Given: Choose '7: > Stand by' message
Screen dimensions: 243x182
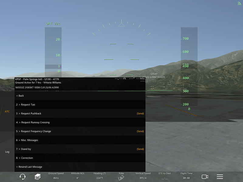Looking at the screenshot, I should pyautogui.click(x=80, y=149).
